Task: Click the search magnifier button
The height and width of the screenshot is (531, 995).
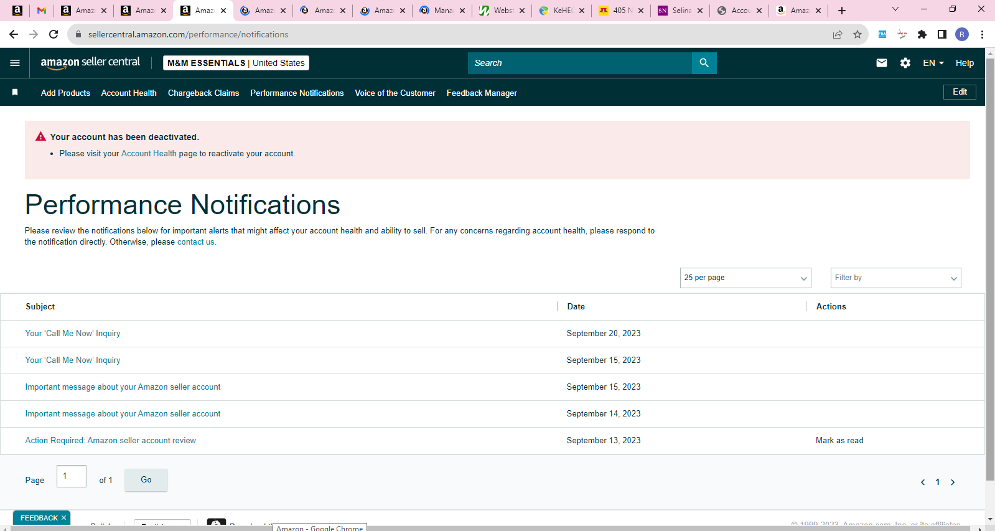Action: point(704,63)
